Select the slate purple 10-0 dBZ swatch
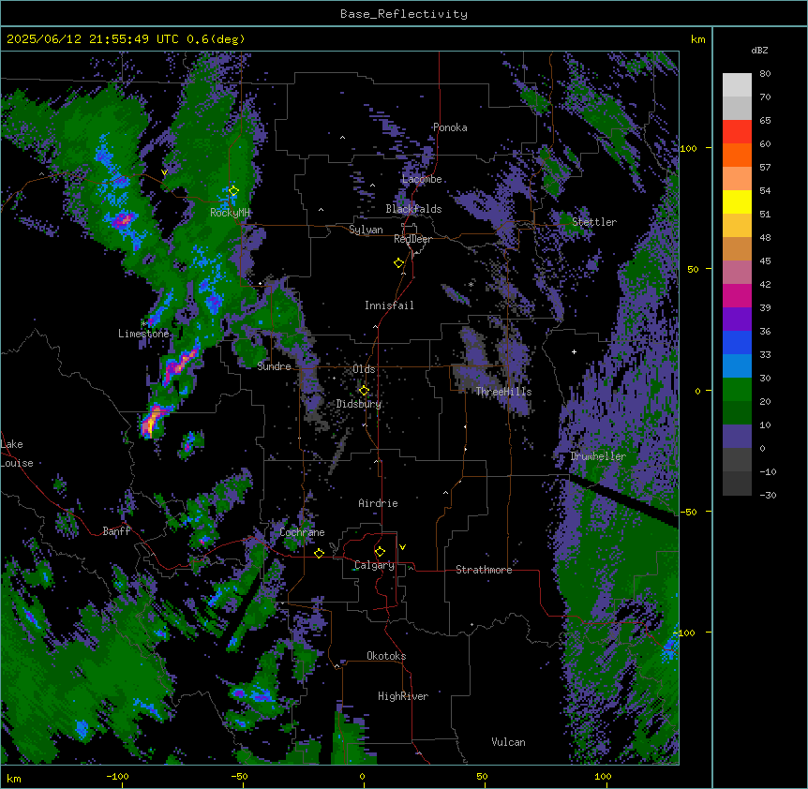The image size is (808, 789). (737, 437)
